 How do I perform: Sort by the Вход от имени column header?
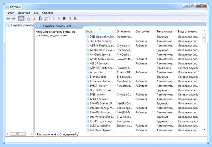click(x=187, y=31)
